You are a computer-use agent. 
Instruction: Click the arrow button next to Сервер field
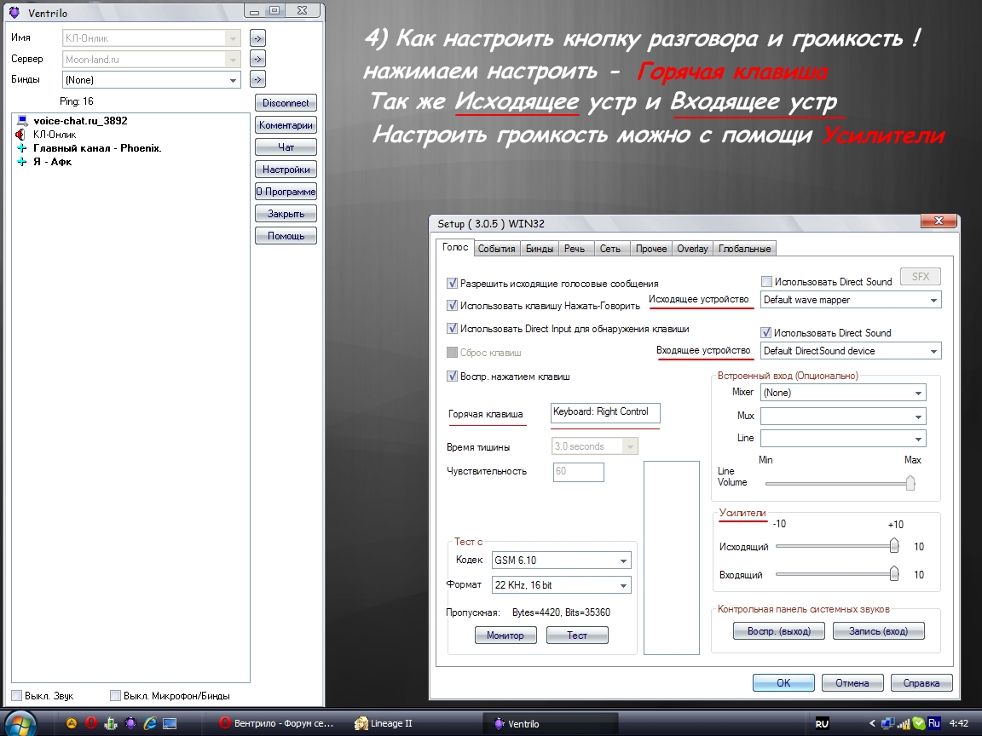(x=257, y=59)
